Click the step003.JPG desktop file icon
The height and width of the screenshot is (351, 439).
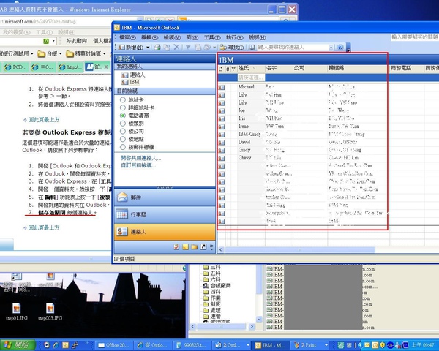50,312
